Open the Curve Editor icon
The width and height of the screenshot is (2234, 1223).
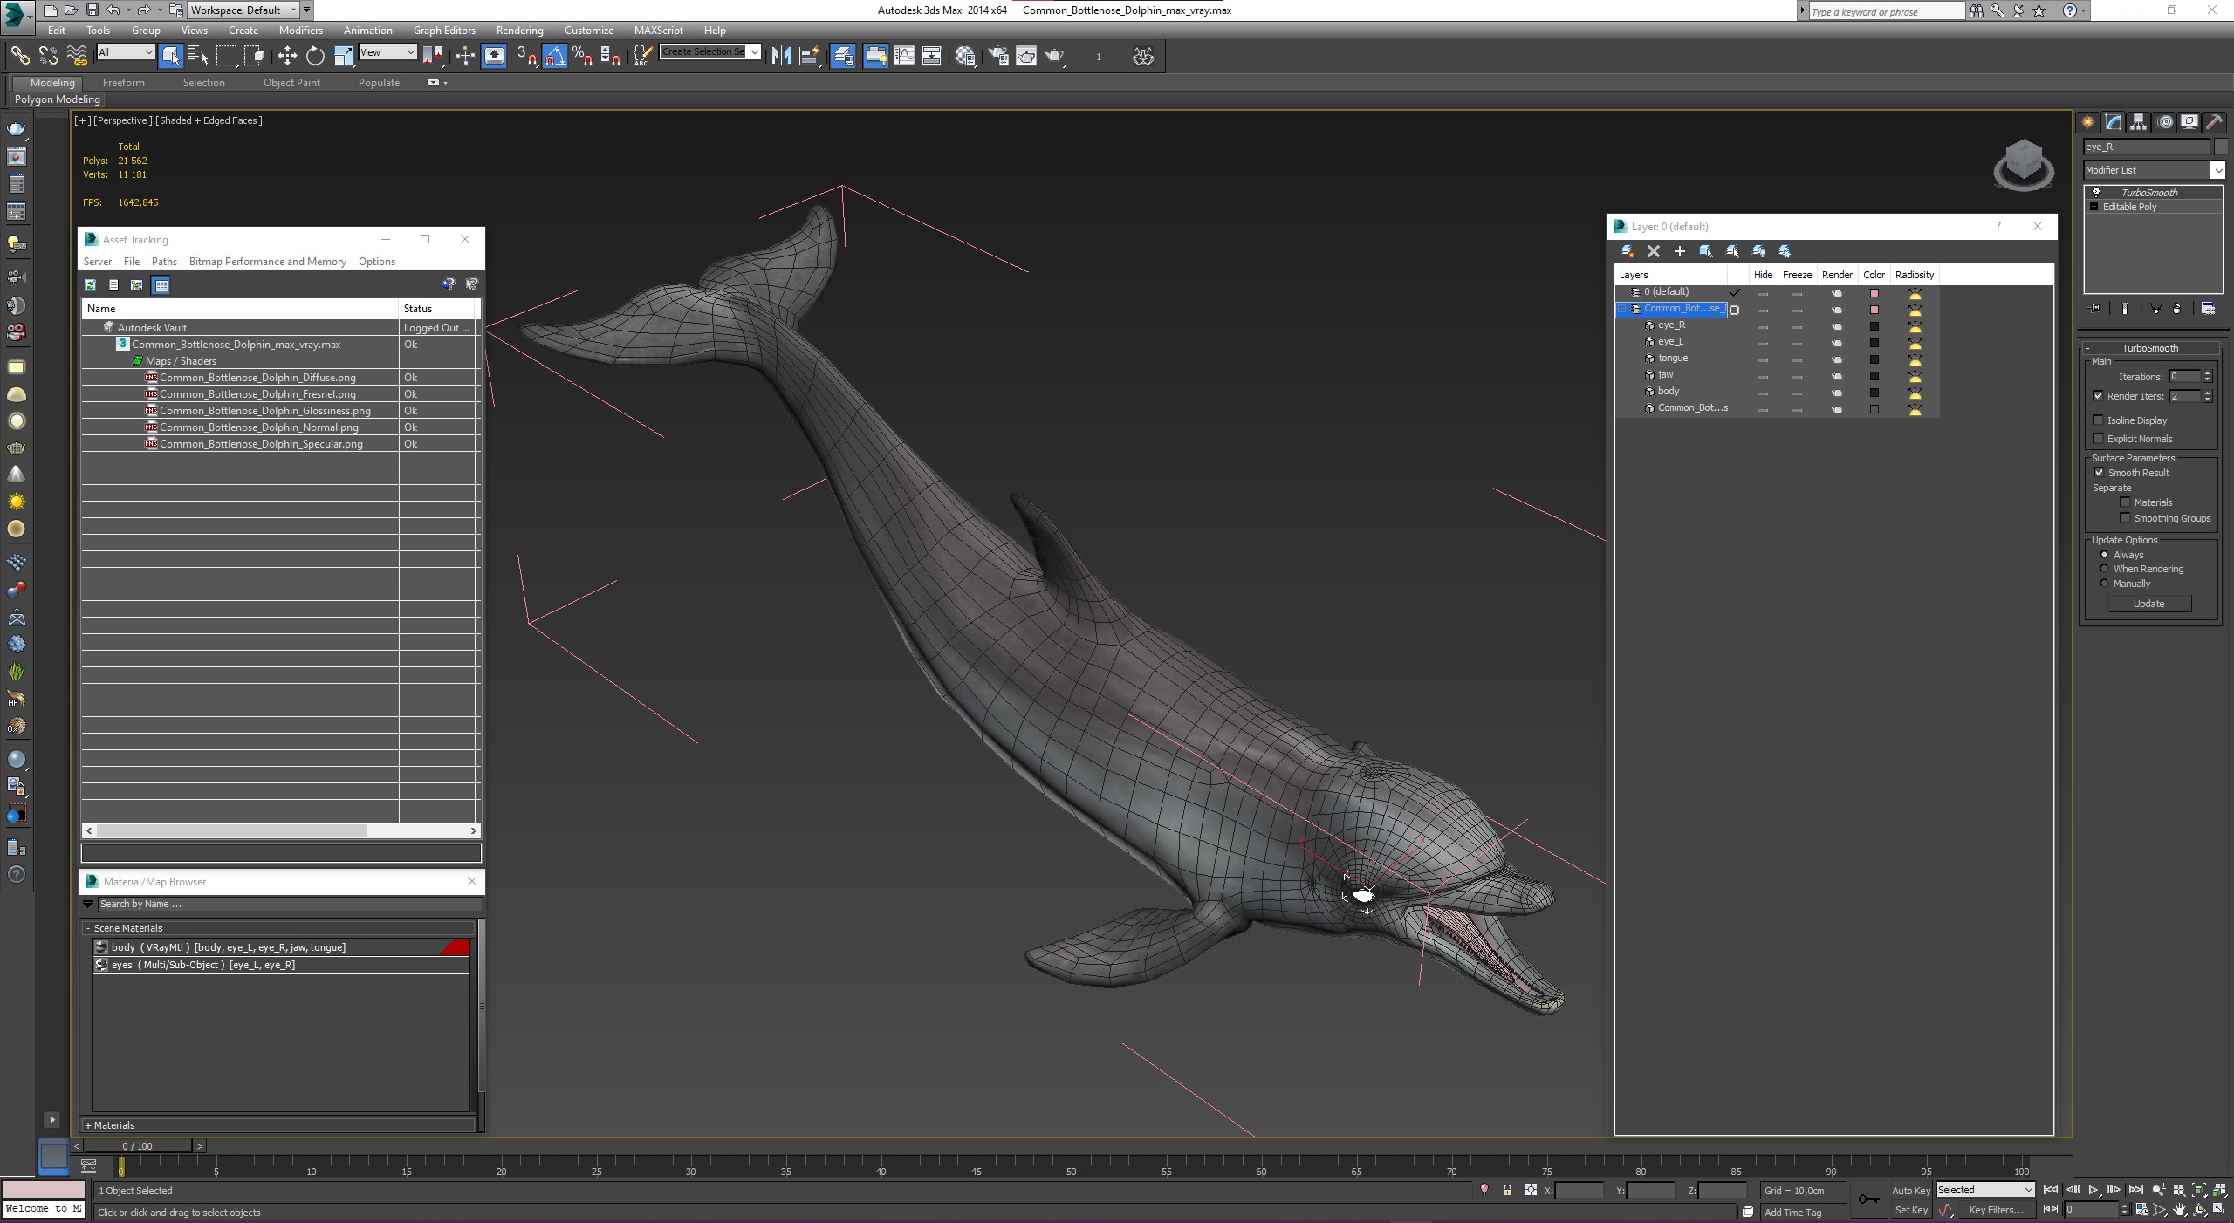coord(904,56)
